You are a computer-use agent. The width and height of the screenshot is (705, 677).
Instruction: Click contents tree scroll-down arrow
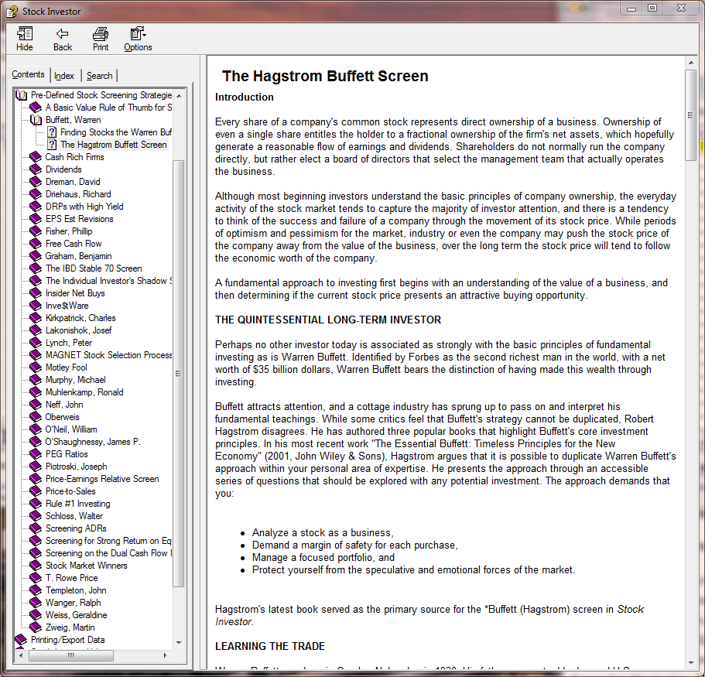pyautogui.click(x=179, y=642)
